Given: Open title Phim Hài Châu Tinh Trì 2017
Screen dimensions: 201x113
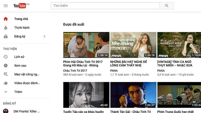Looking at the screenshot, I should [x=83, y=63].
